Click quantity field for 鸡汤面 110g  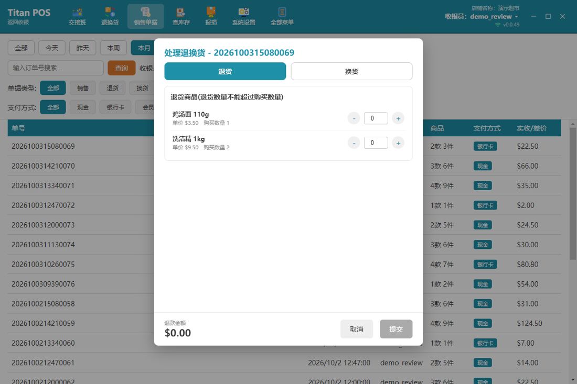(x=376, y=118)
